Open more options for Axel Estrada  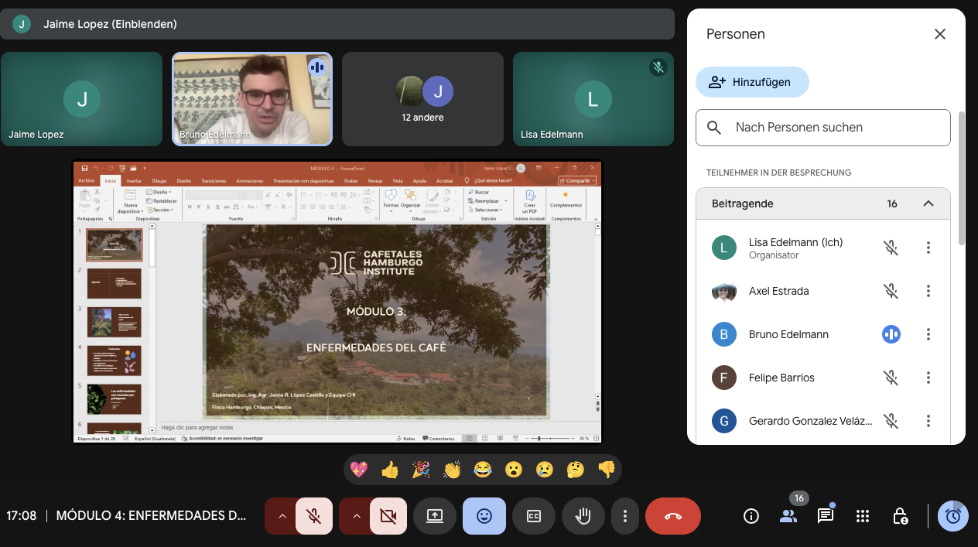pyautogui.click(x=928, y=291)
